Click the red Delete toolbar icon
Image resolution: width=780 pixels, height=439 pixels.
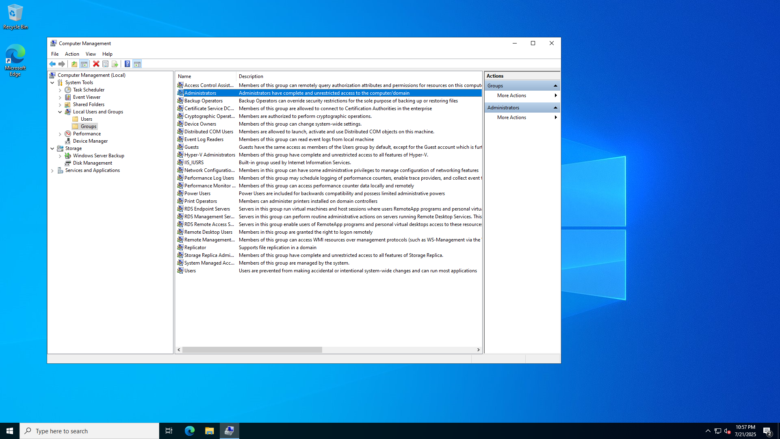pos(96,64)
